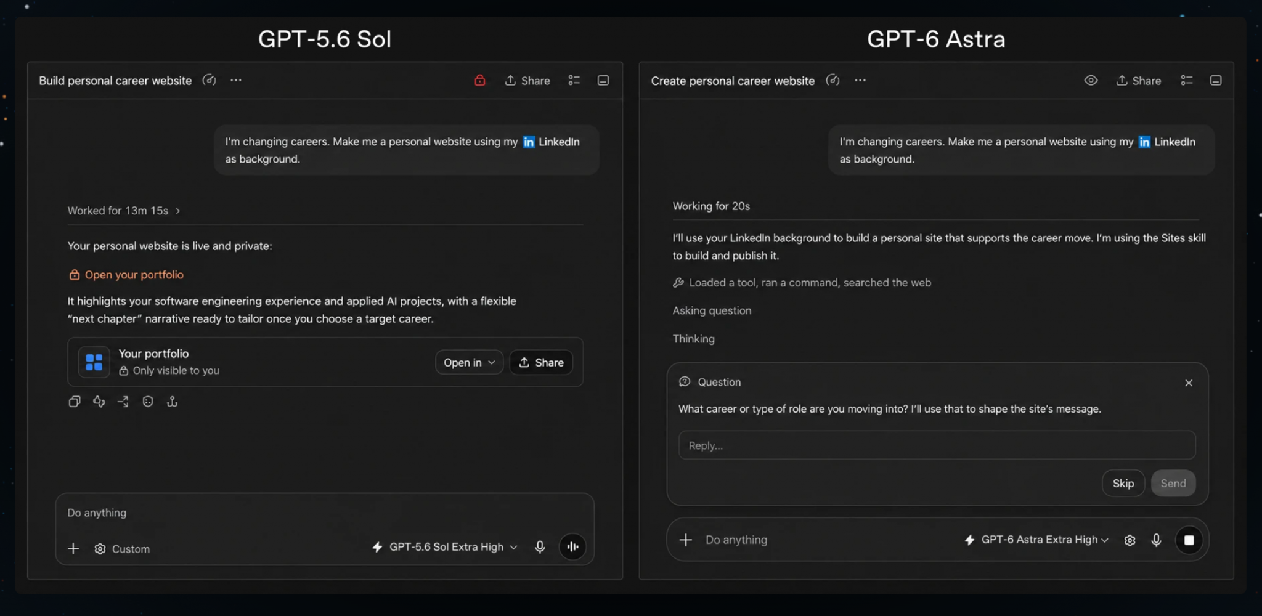
Task: Click the red lock icon in the Sol header
Action: [480, 80]
